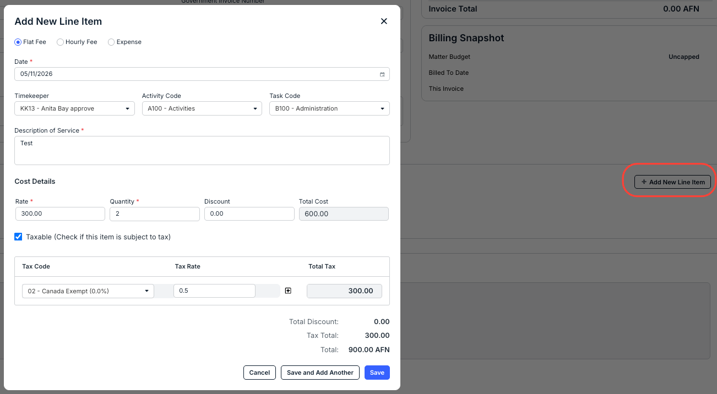Click the Rate input field
The height and width of the screenshot is (394, 717).
[61, 214]
